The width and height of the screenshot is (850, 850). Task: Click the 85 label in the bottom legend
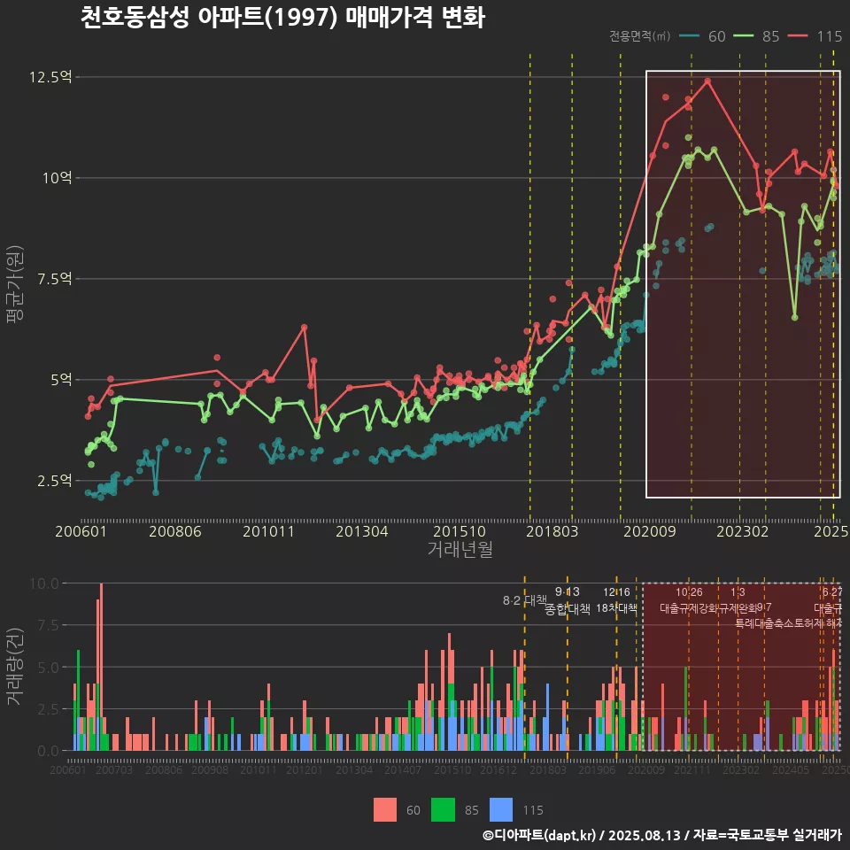click(x=472, y=810)
